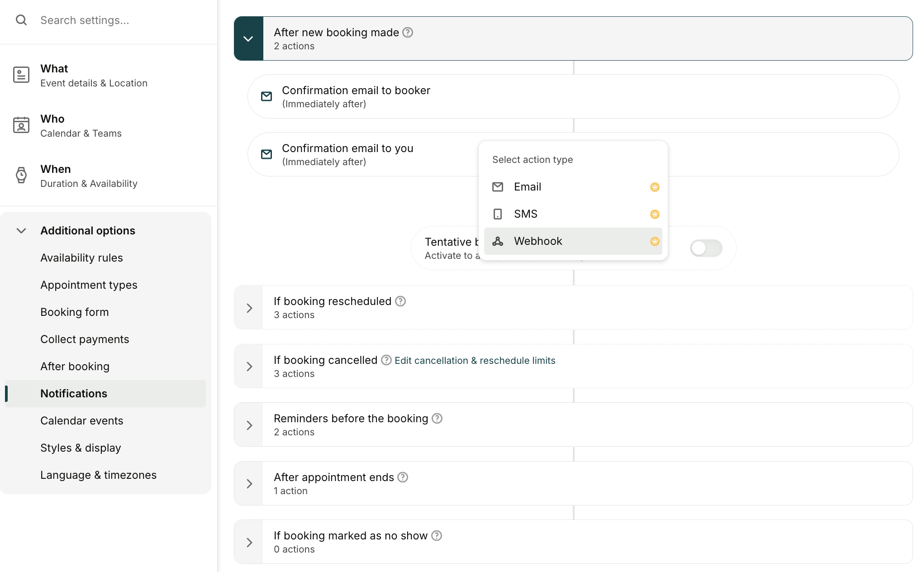Expand the If booking rescheduled section
The width and height of the screenshot is (923, 572).
click(249, 307)
